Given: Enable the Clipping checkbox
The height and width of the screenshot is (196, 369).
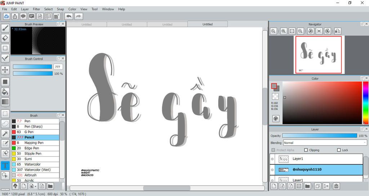Looking at the screenshot, I should [x=306, y=150].
